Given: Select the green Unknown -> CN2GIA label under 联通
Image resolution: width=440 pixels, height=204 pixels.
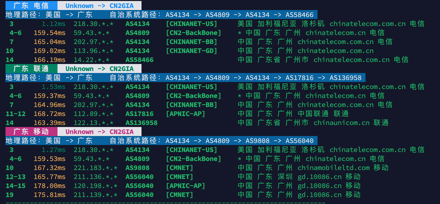Looking at the screenshot, I should coord(99,68).
